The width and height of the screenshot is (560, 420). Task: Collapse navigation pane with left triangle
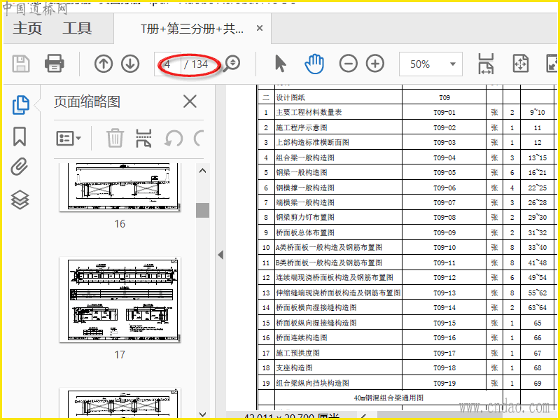pyautogui.click(x=220, y=255)
